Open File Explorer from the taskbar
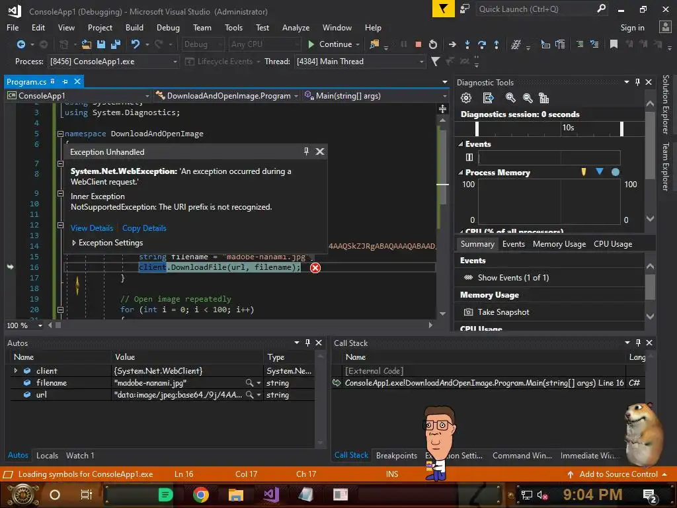This screenshot has height=508, width=677. [236, 495]
